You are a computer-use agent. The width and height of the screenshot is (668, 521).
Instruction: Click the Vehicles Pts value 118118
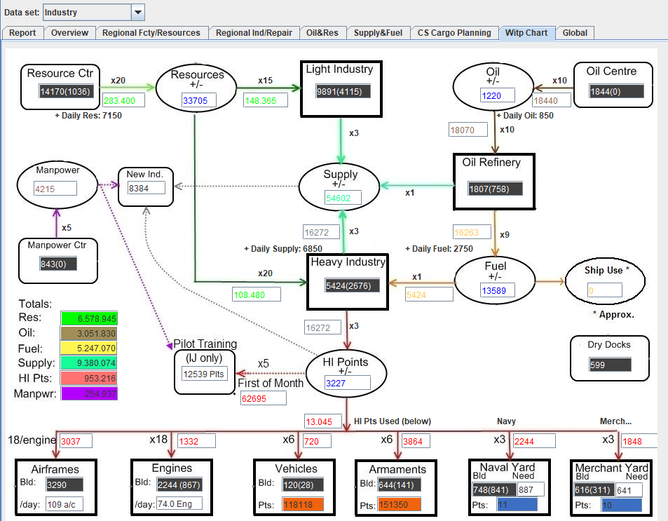pyautogui.click(x=303, y=504)
